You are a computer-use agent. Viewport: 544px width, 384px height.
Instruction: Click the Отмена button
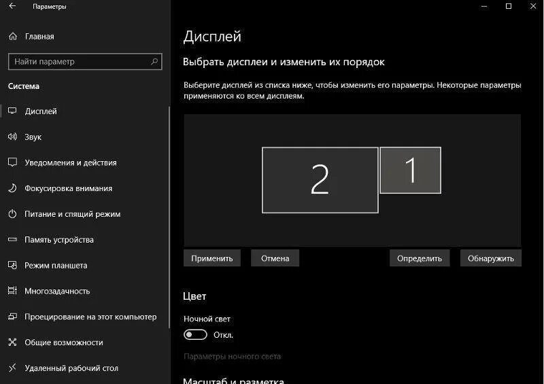(275, 258)
